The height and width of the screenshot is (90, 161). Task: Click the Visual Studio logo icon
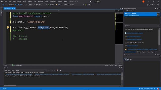coord(2,2)
